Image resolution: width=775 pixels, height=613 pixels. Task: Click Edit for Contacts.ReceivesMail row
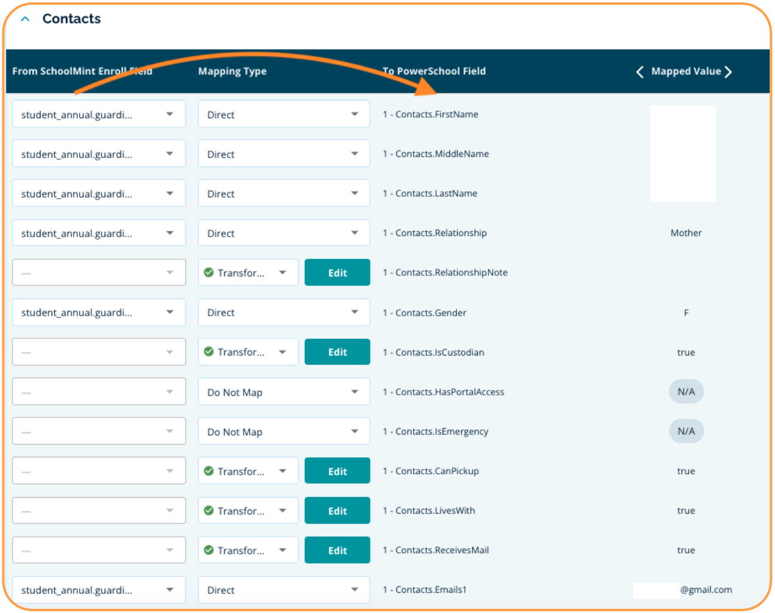click(x=337, y=551)
